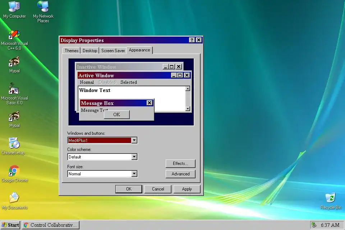Click the network tray icon near clock
345x230 pixels.
coord(314,225)
